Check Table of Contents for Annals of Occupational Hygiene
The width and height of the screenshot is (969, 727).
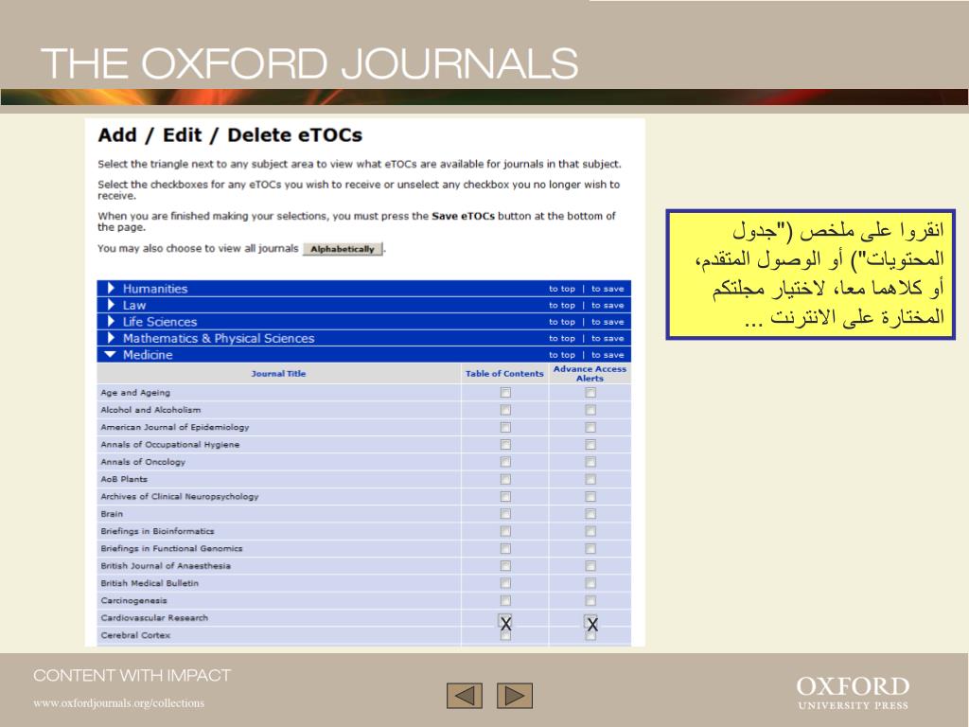(x=505, y=445)
